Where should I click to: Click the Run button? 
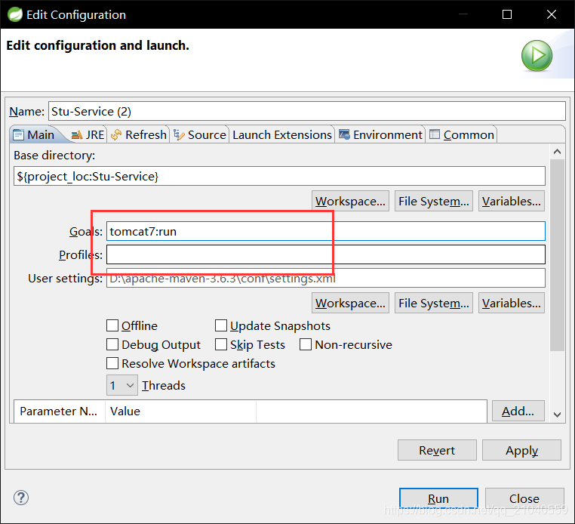[x=438, y=498]
